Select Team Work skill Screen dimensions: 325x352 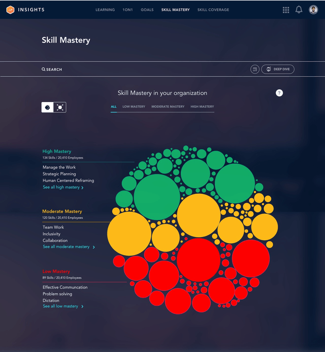point(53,227)
